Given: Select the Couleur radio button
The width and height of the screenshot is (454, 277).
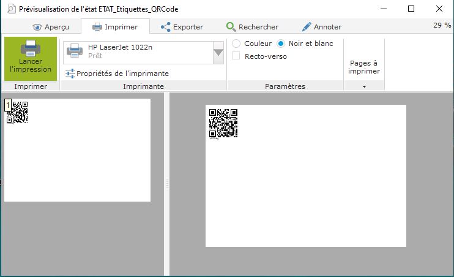Looking at the screenshot, I should tap(236, 44).
